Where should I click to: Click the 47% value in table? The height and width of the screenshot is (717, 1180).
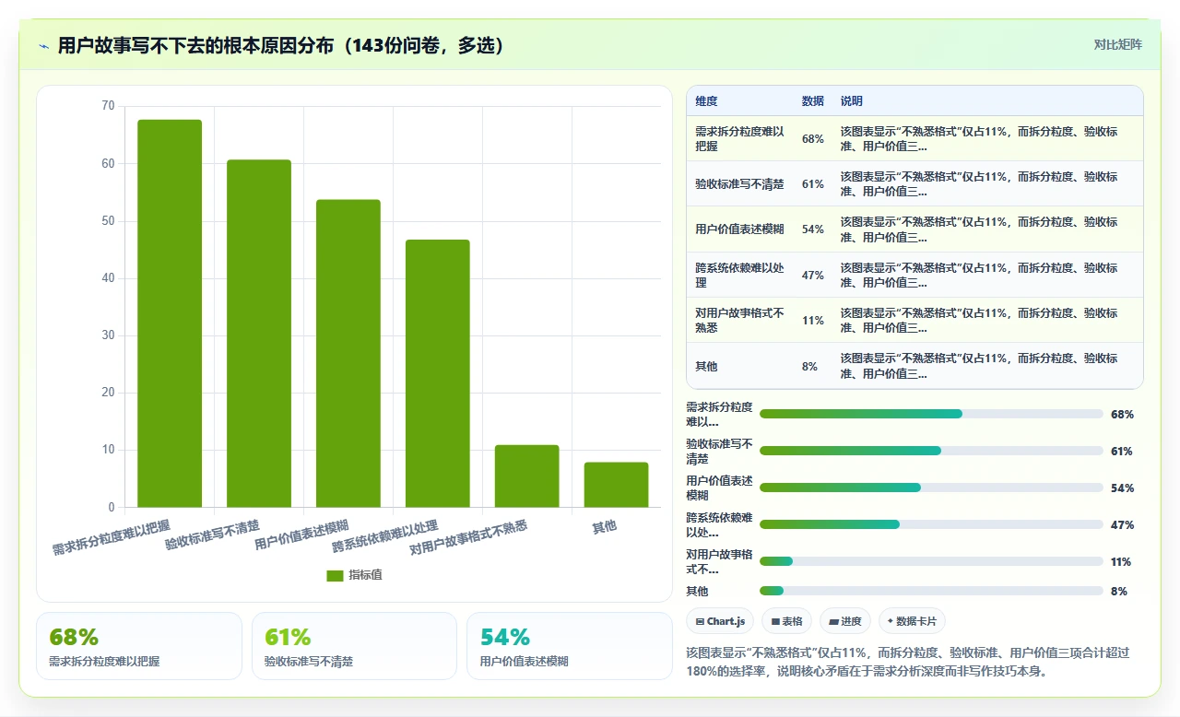[x=813, y=275]
